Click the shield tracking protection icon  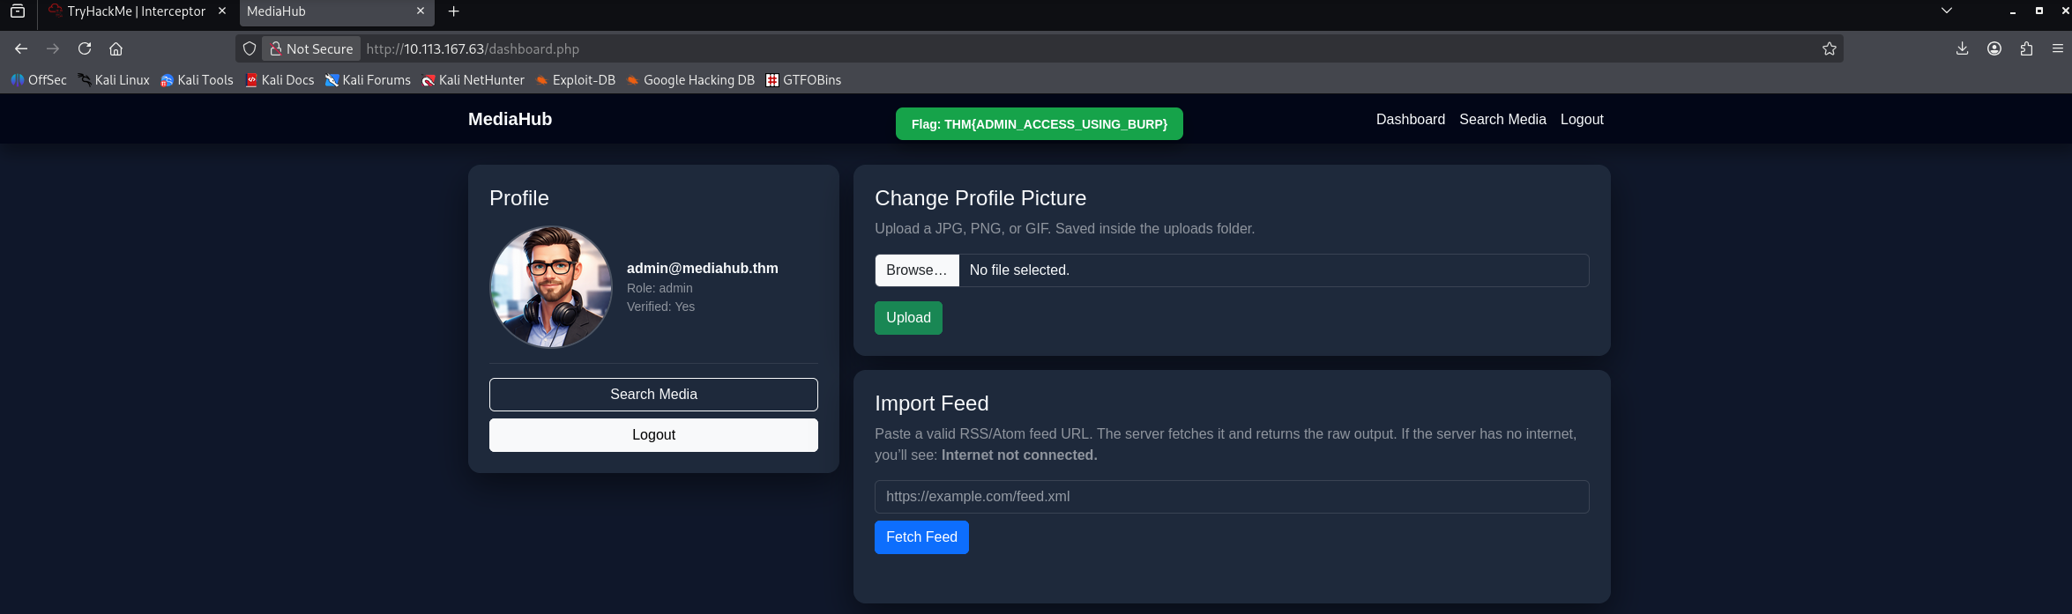tap(250, 48)
